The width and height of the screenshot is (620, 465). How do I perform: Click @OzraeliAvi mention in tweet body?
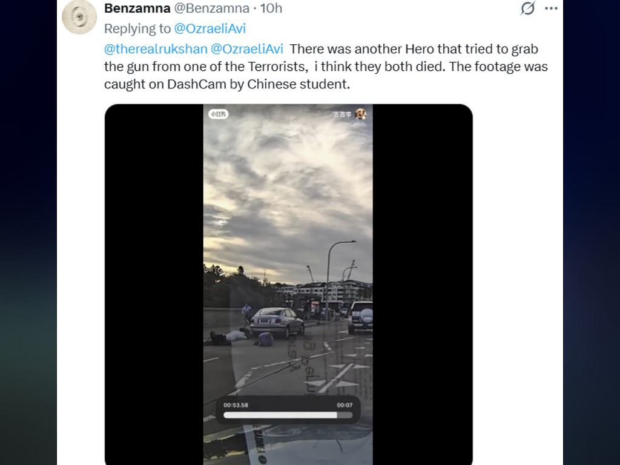(247, 49)
